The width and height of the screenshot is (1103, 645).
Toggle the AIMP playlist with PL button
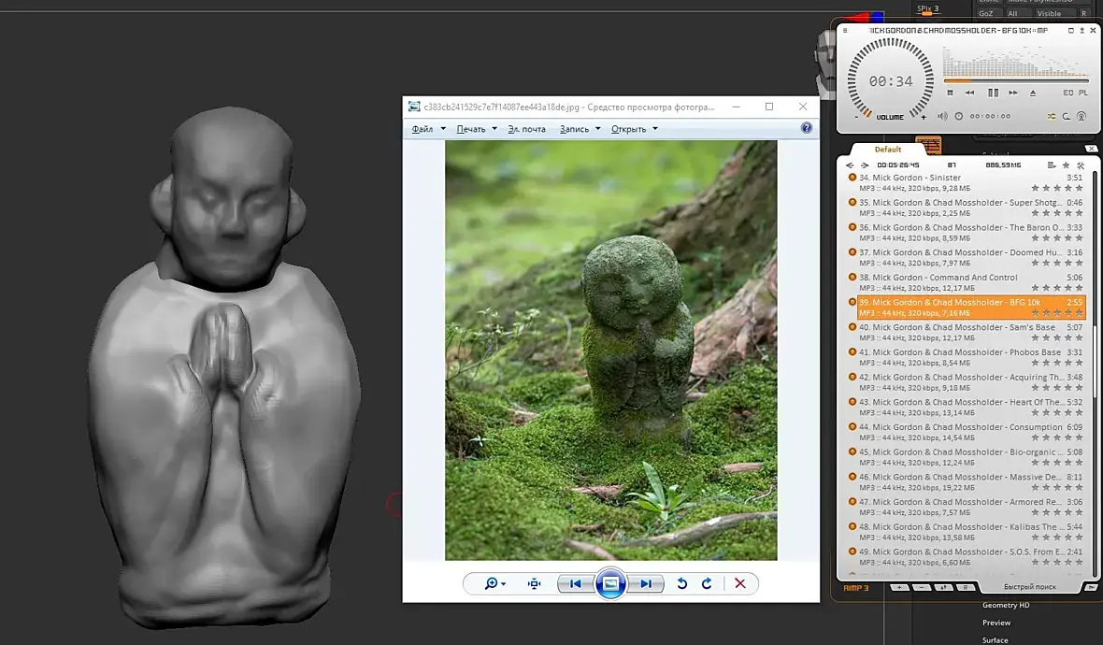pos(1083,93)
